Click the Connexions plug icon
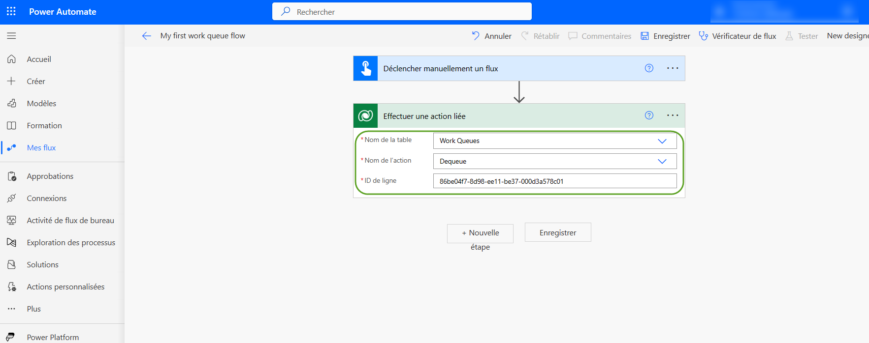The height and width of the screenshot is (343, 869). (12, 198)
